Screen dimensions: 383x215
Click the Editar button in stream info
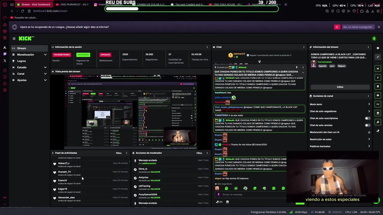coord(340,87)
